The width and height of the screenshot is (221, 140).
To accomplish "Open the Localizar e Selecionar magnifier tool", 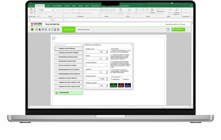I will coord(177,10).
